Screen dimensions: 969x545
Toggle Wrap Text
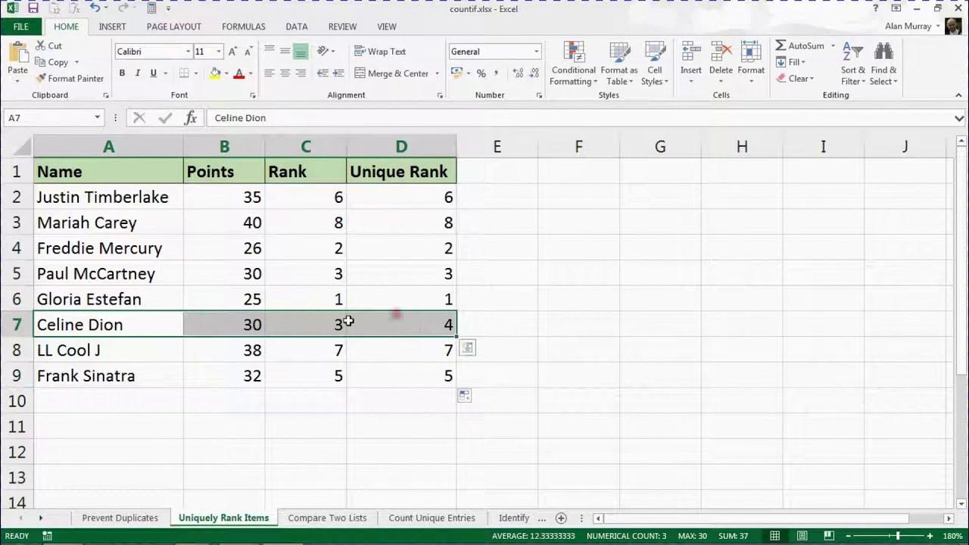(x=381, y=51)
